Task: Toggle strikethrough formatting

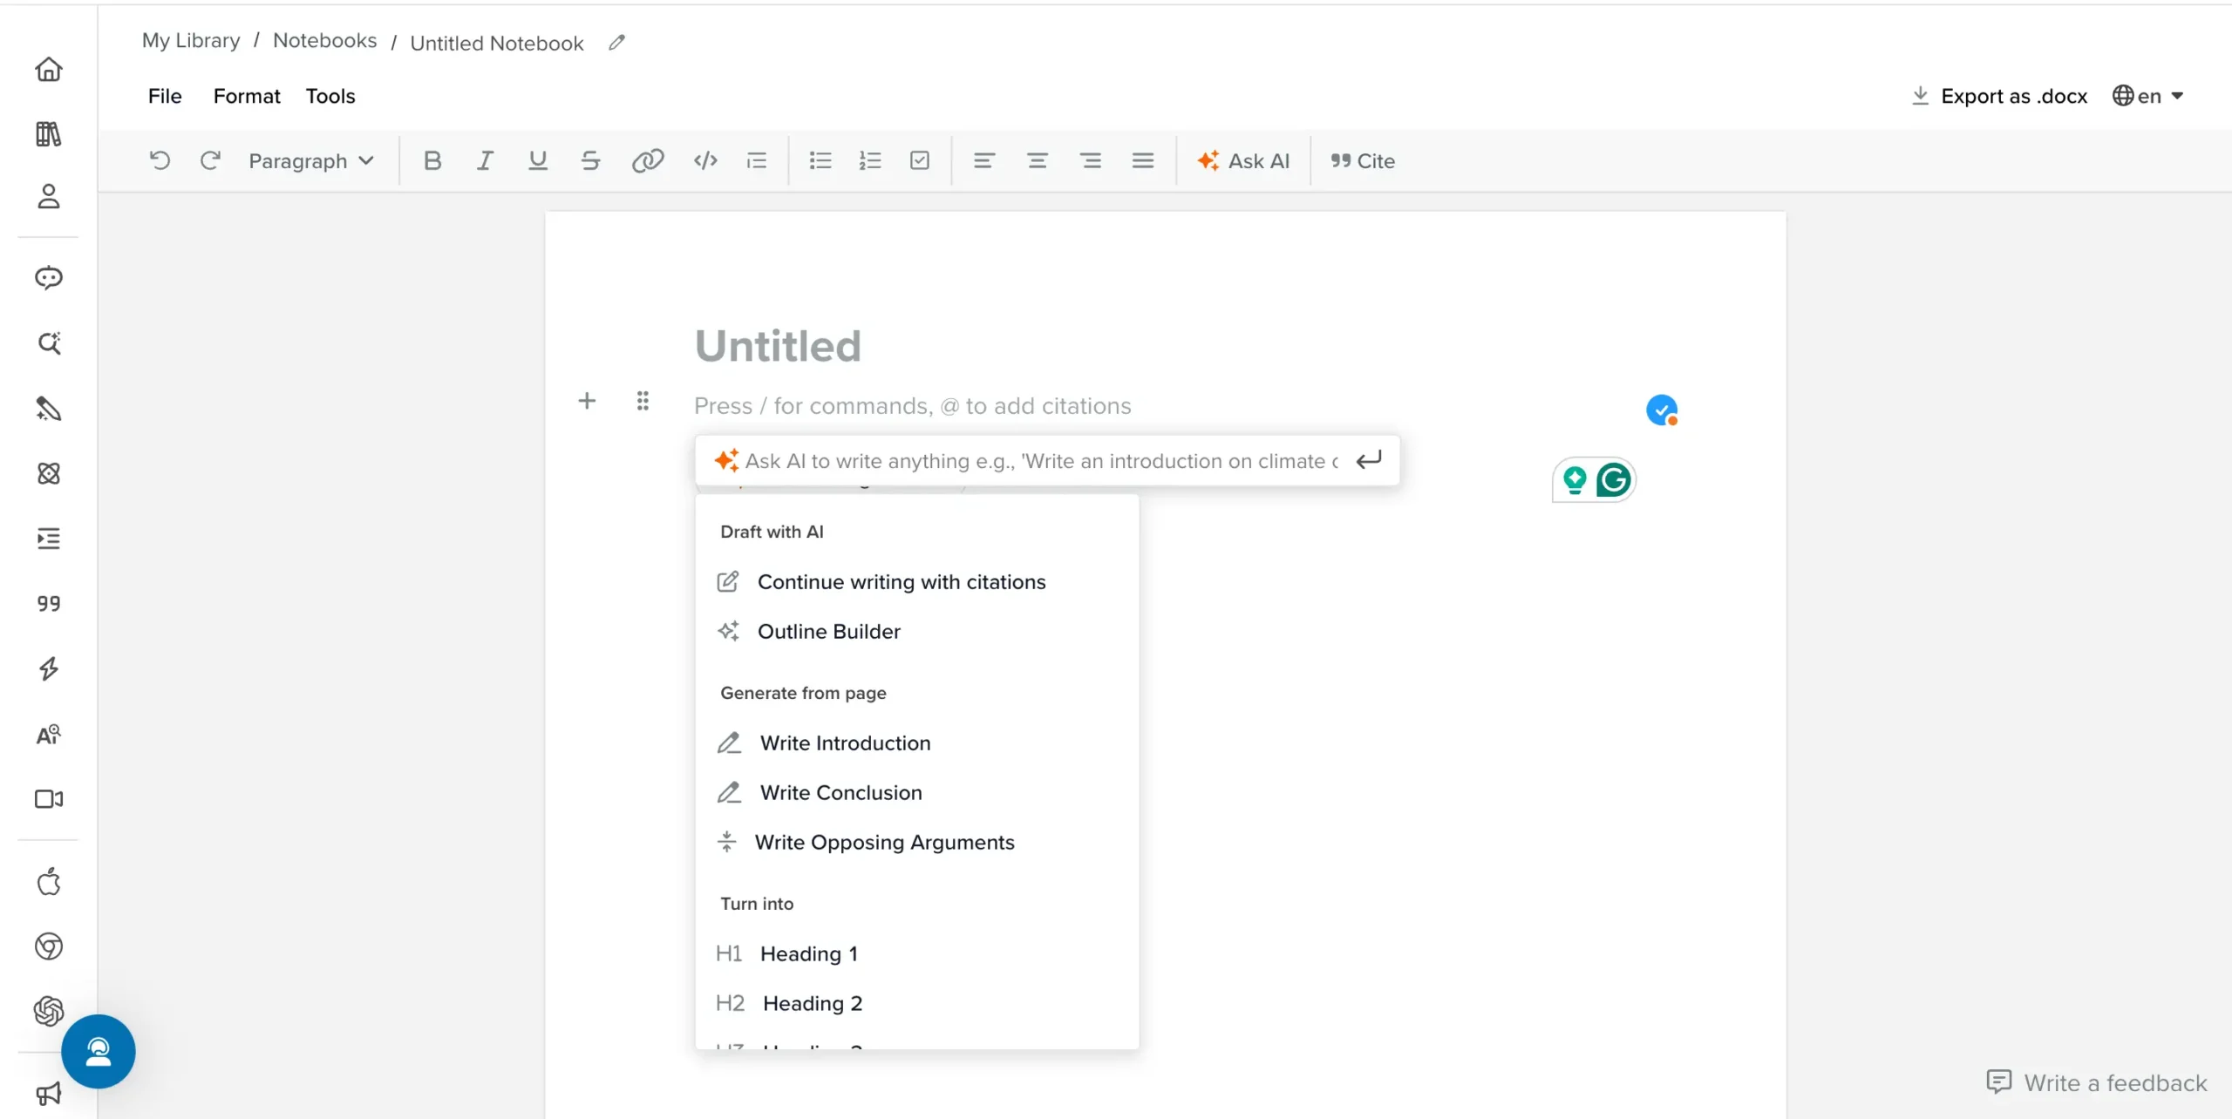Action: pyautogui.click(x=590, y=160)
